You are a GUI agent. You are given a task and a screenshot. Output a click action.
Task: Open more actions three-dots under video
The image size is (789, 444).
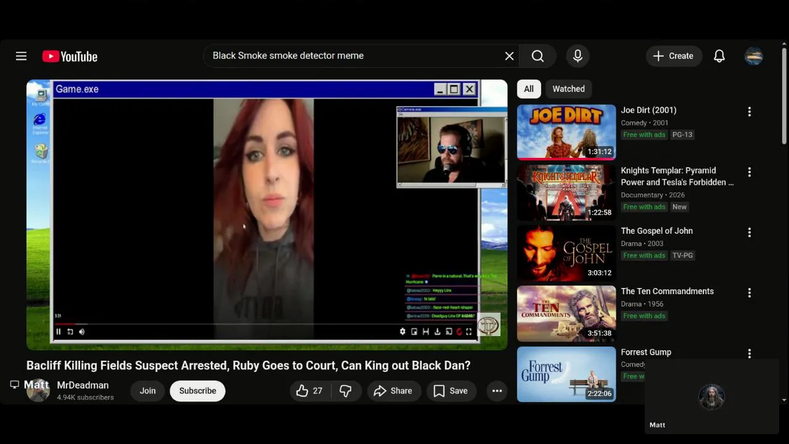coord(497,391)
